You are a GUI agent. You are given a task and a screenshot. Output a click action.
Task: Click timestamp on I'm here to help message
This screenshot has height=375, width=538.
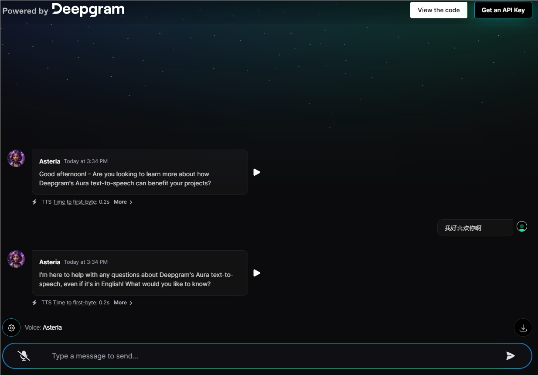pyautogui.click(x=86, y=262)
